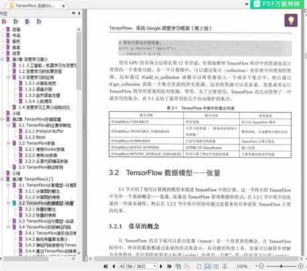Click the highlighted bookmark icon for 3.2
Screen dimensions: 307x271
pos(14,203)
